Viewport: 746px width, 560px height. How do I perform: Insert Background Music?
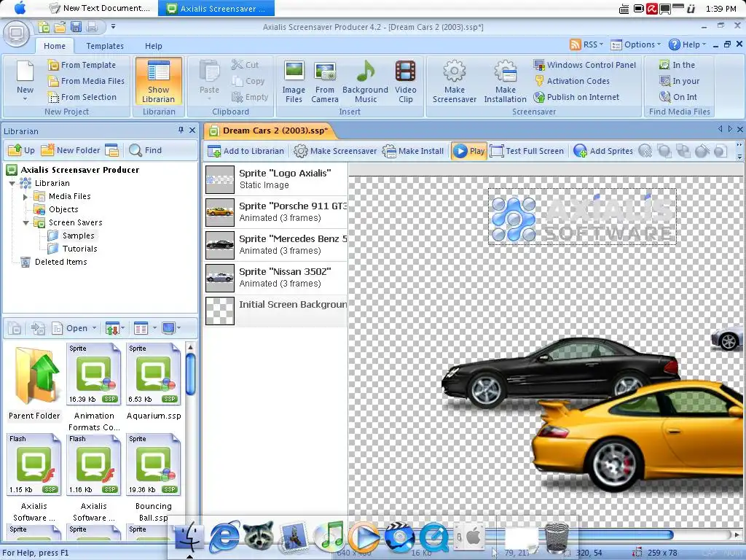click(366, 81)
